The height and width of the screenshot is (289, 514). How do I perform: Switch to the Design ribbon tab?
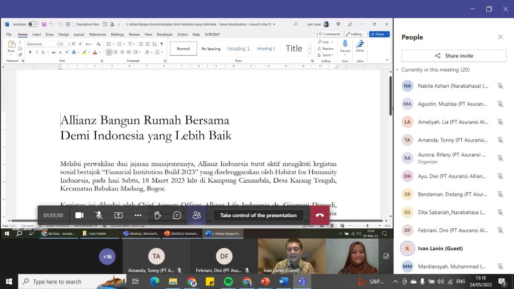pos(64,35)
